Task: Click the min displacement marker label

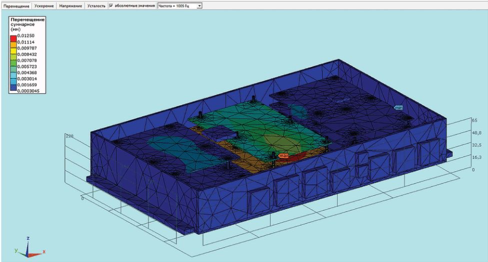Action: pos(398,107)
